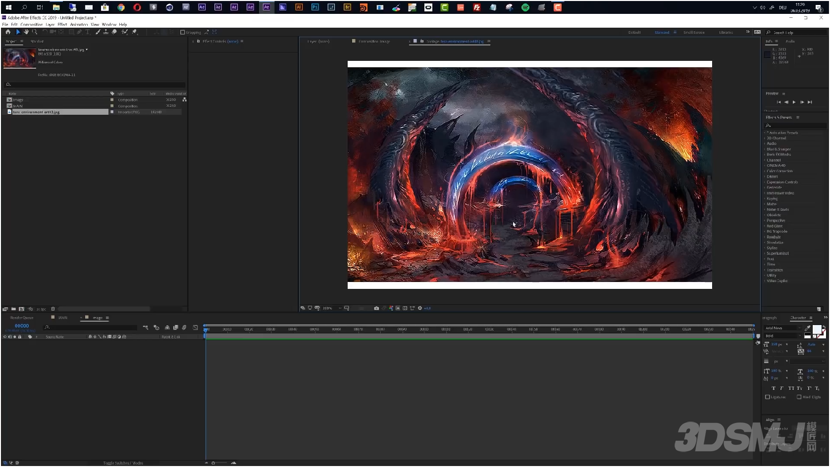Select the Roto Brush tool
The height and width of the screenshot is (467, 830).
(124, 32)
